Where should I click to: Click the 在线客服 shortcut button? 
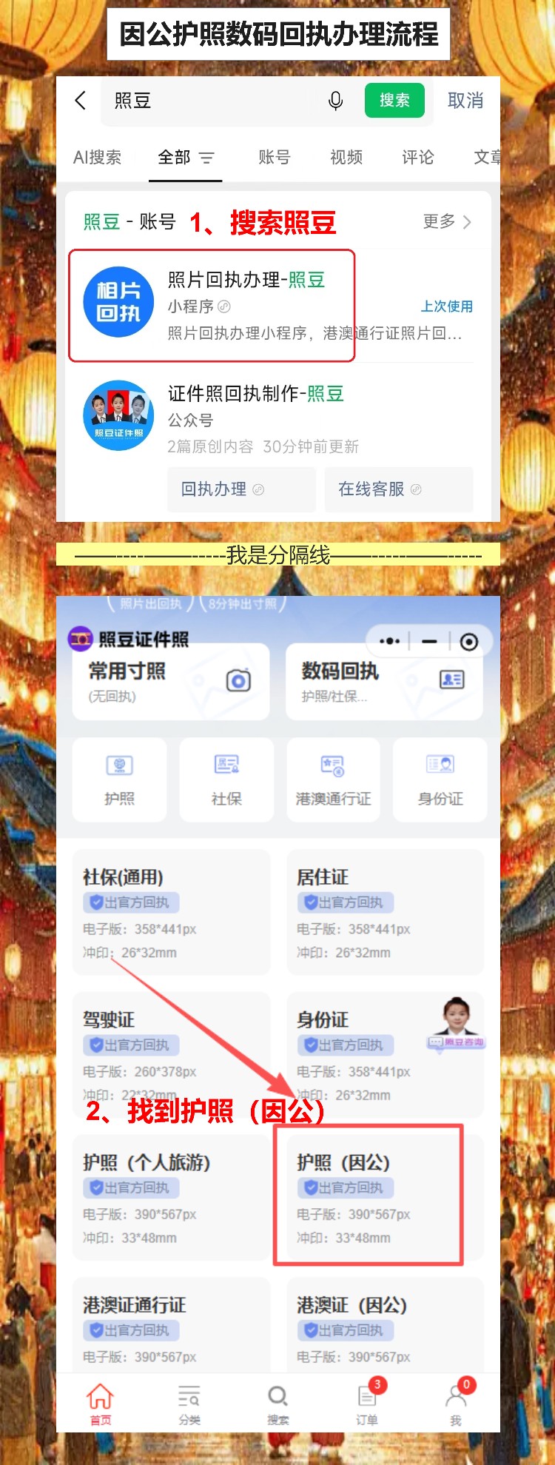[x=399, y=489]
